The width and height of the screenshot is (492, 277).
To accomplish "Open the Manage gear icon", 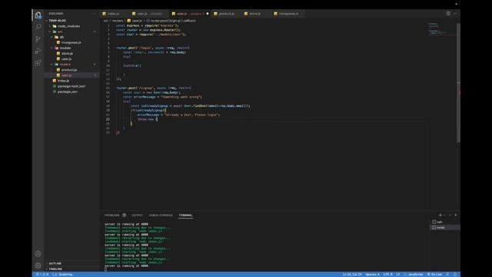I will 38,265.
